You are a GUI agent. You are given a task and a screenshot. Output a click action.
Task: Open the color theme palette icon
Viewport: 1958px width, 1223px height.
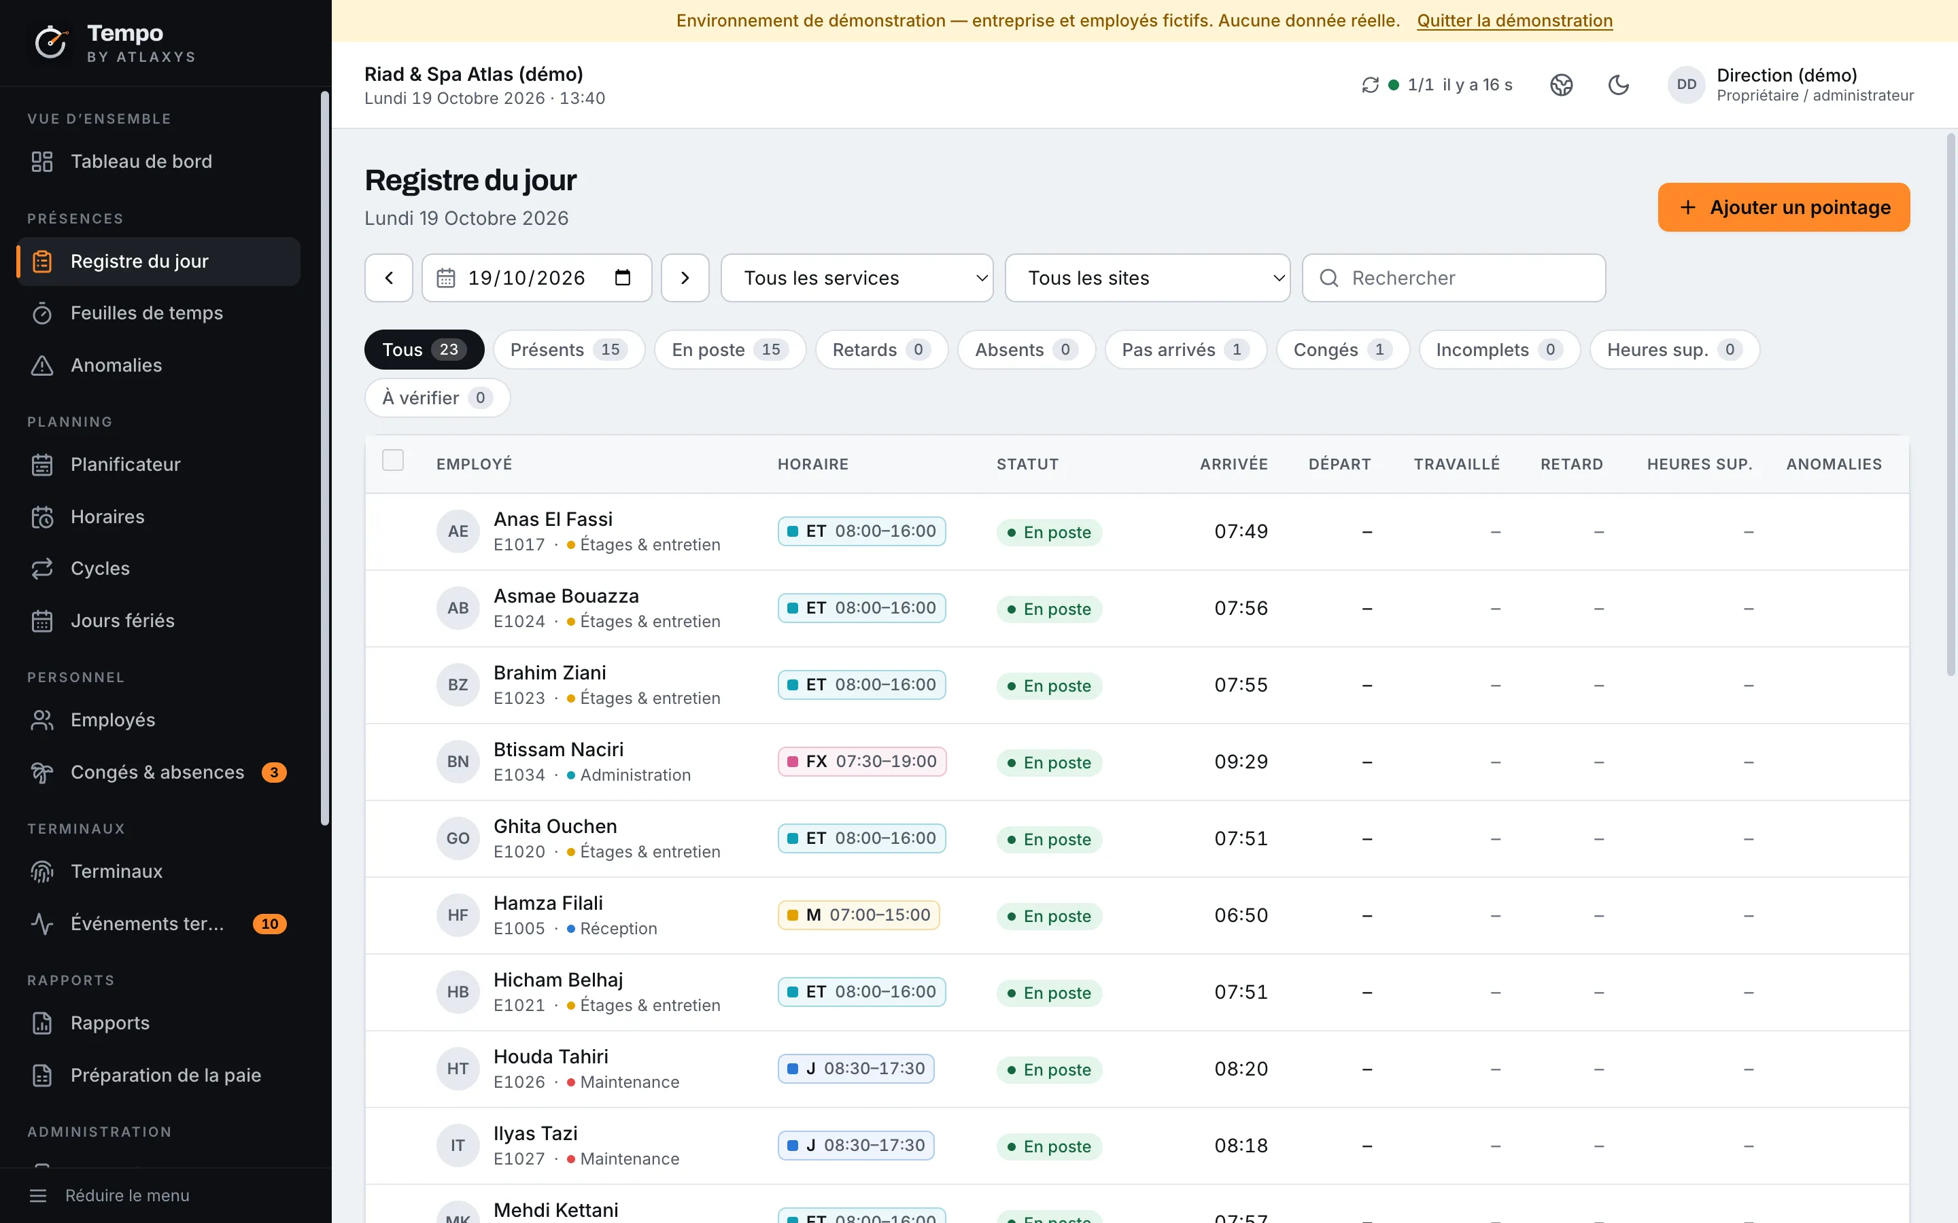click(x=1561, y=85)
